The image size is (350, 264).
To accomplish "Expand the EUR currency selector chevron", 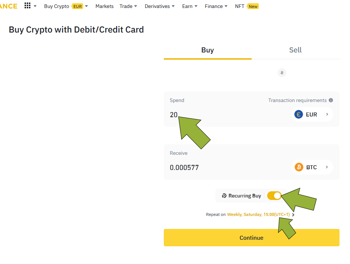I will tap(327, 114).
